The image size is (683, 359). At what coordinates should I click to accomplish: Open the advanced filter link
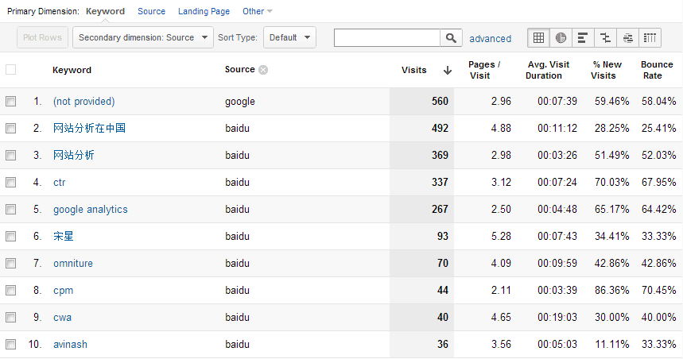tap(490, 38)
